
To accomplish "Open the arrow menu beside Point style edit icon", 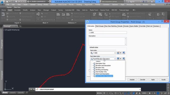I will [x=120, y=53].
